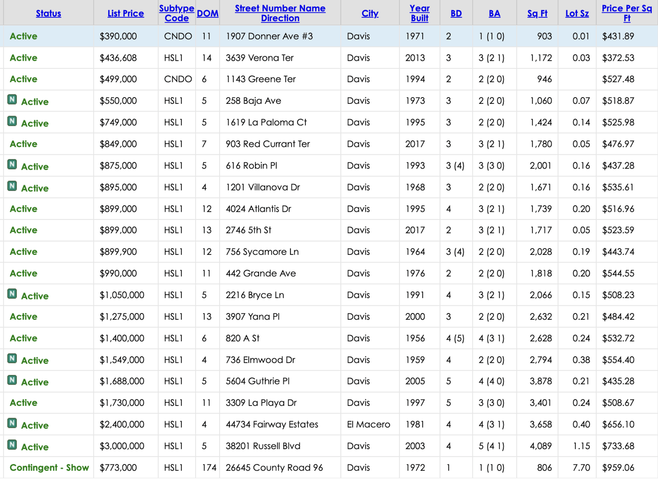Screen dimensions: 658x479
Task: Click the Street Number Name Direction header
Action: 280,13
